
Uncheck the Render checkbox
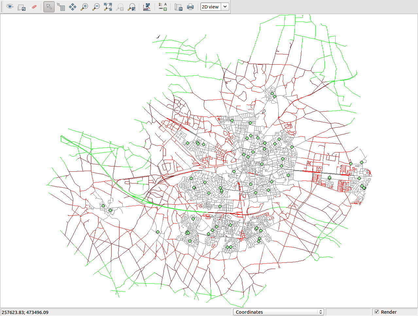(377, 312)
